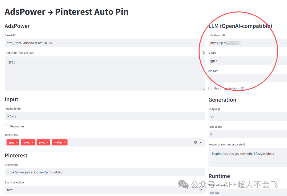Focus the Profile IDs text area
This screenshot has width=287, height=196.
pos(105,73)
